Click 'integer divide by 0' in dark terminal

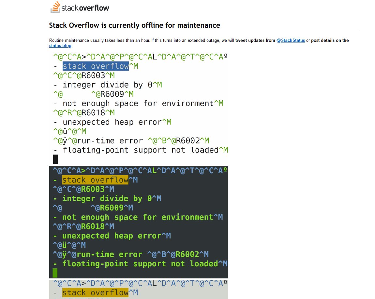pyautogui.click(x=107, y=199)
